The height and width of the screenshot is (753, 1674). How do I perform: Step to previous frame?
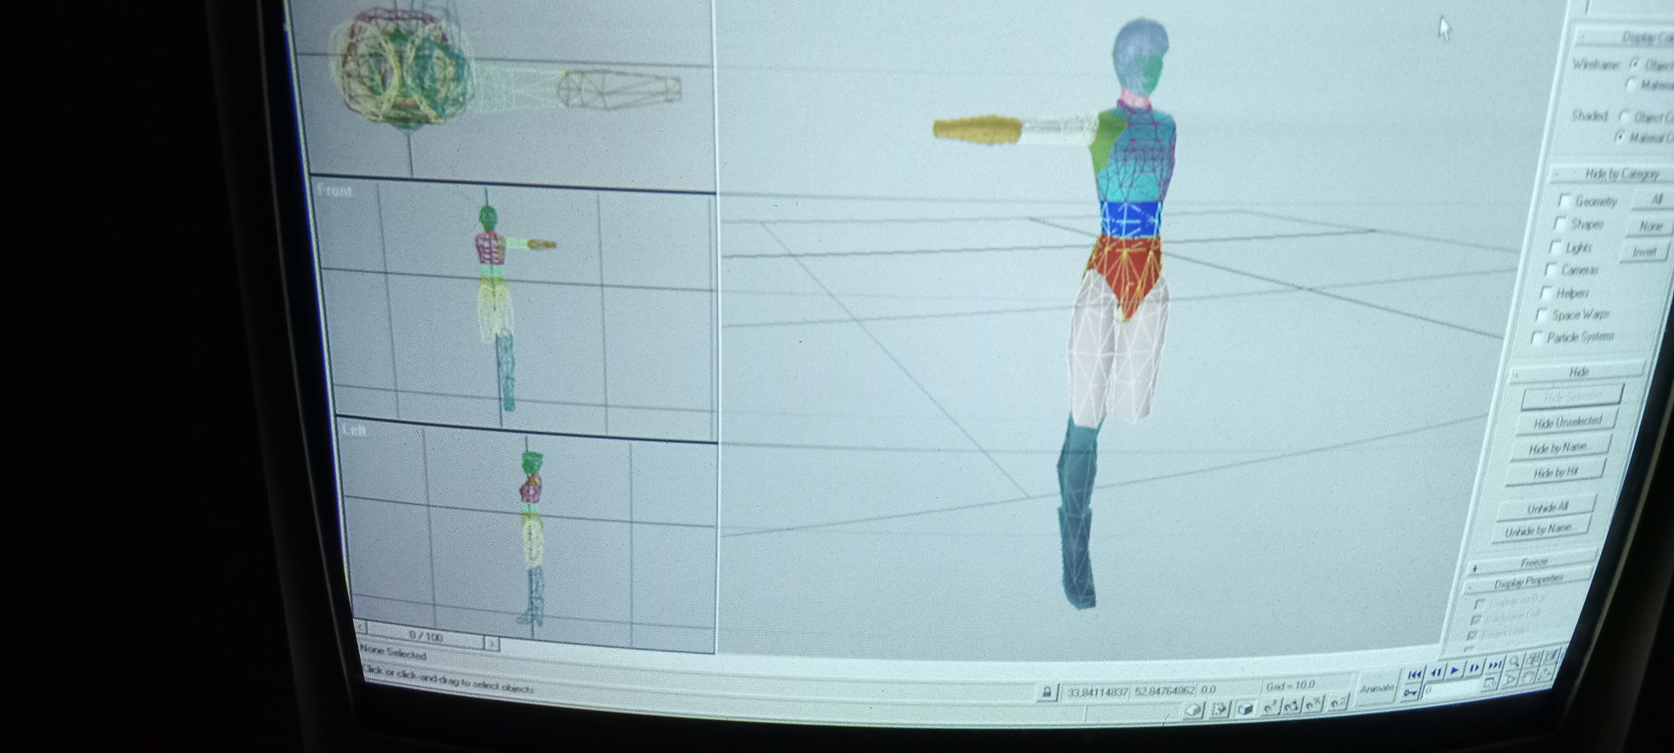coord(1436,673)
